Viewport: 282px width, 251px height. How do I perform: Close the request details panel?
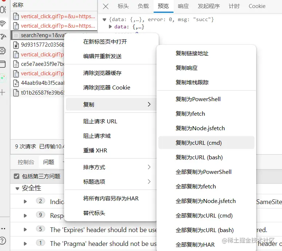pos(106,7)
